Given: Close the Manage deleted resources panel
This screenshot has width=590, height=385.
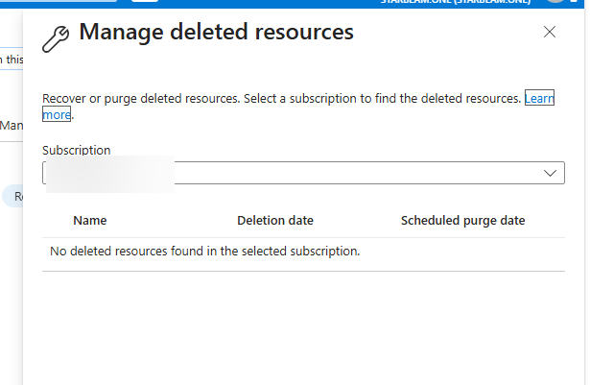Looking at the screenshot, I should [550, 32].
